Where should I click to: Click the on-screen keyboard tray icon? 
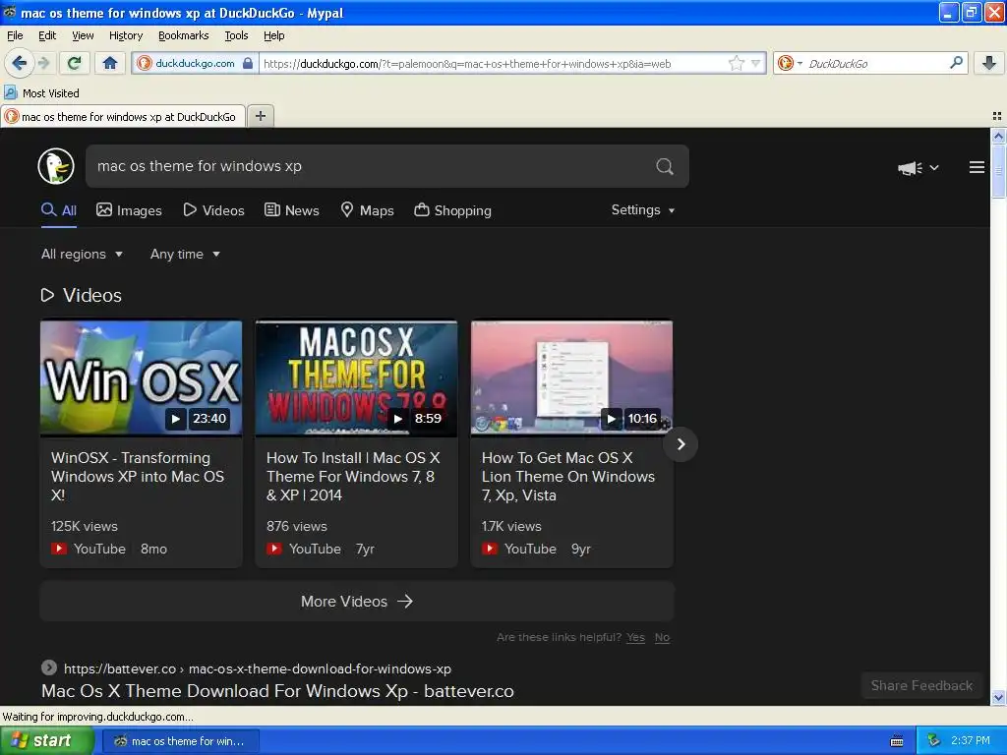(897, 741)
